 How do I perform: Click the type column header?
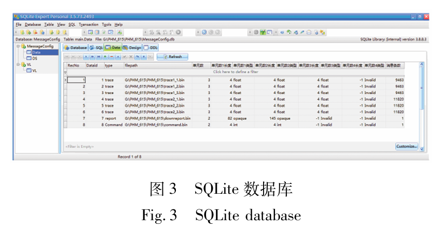pos(114,65)
